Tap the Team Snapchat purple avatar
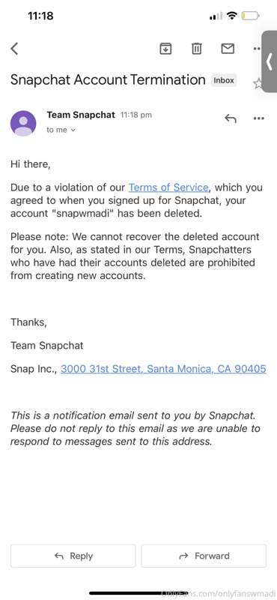Screen dimensions: 277x600 [23, 123]
